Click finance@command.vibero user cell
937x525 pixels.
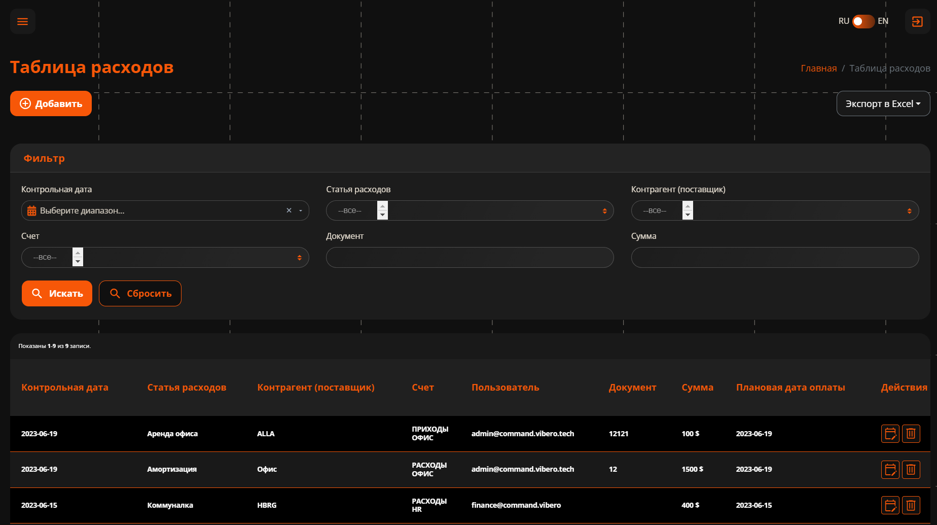pyautogui.click(x=516, y=505)
